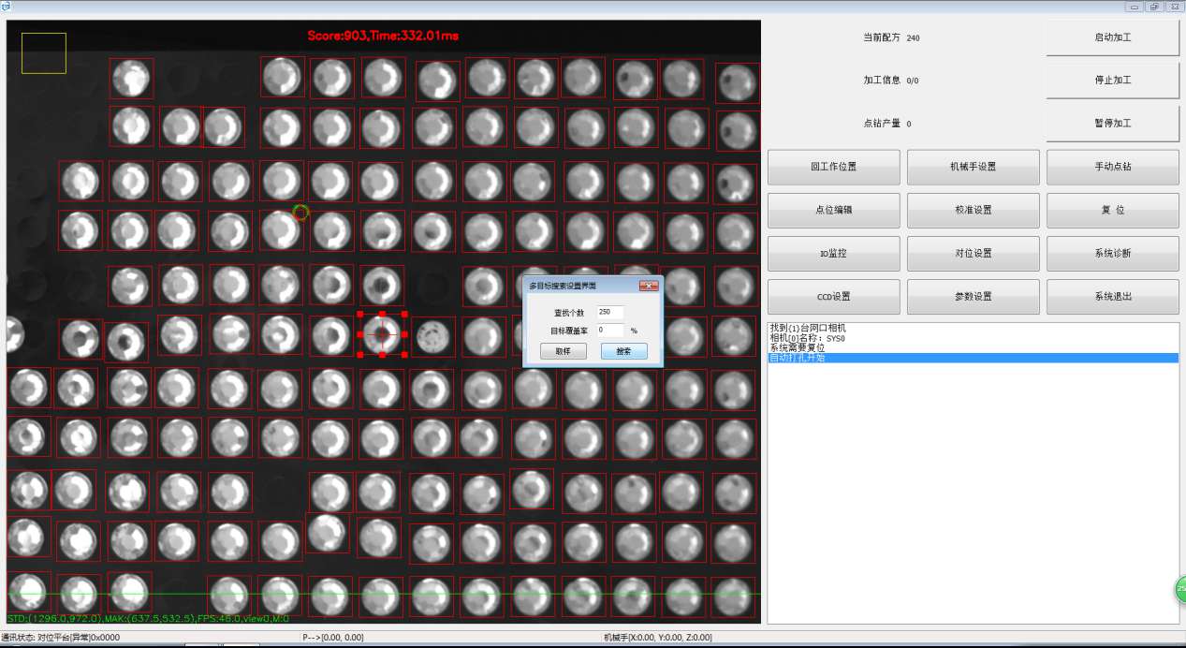Screen dimensions: 1186x648
Task: Open 机械手设置 robot arm settings
Action: (x=973, y=167)
